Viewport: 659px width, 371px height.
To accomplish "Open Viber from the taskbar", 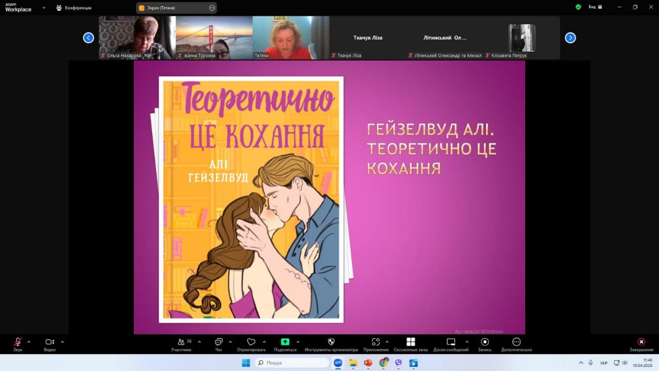I will tap(398, 363).
